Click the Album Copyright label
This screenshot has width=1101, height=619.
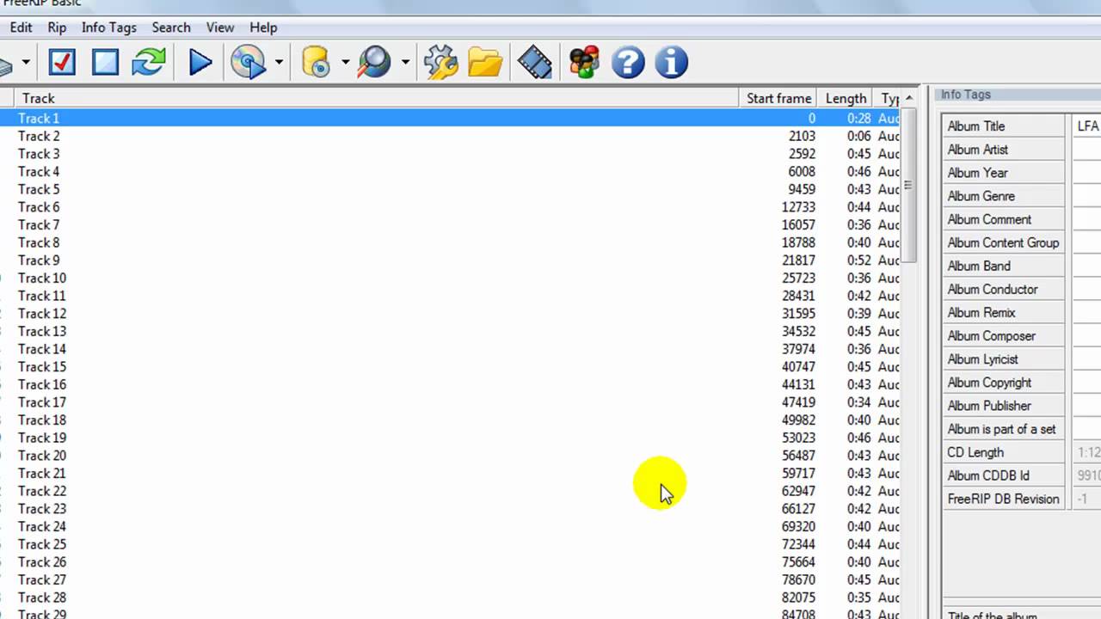pyautogui.click(x=989, y=382)
